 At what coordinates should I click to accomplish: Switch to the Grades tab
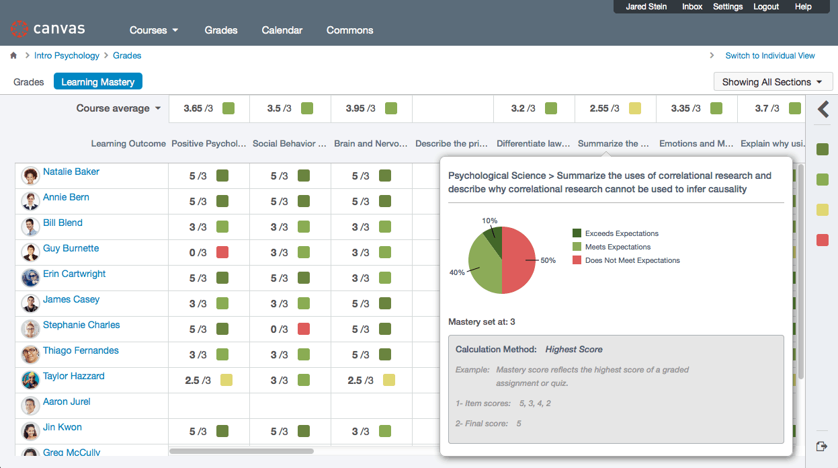(x=28, y=81)
